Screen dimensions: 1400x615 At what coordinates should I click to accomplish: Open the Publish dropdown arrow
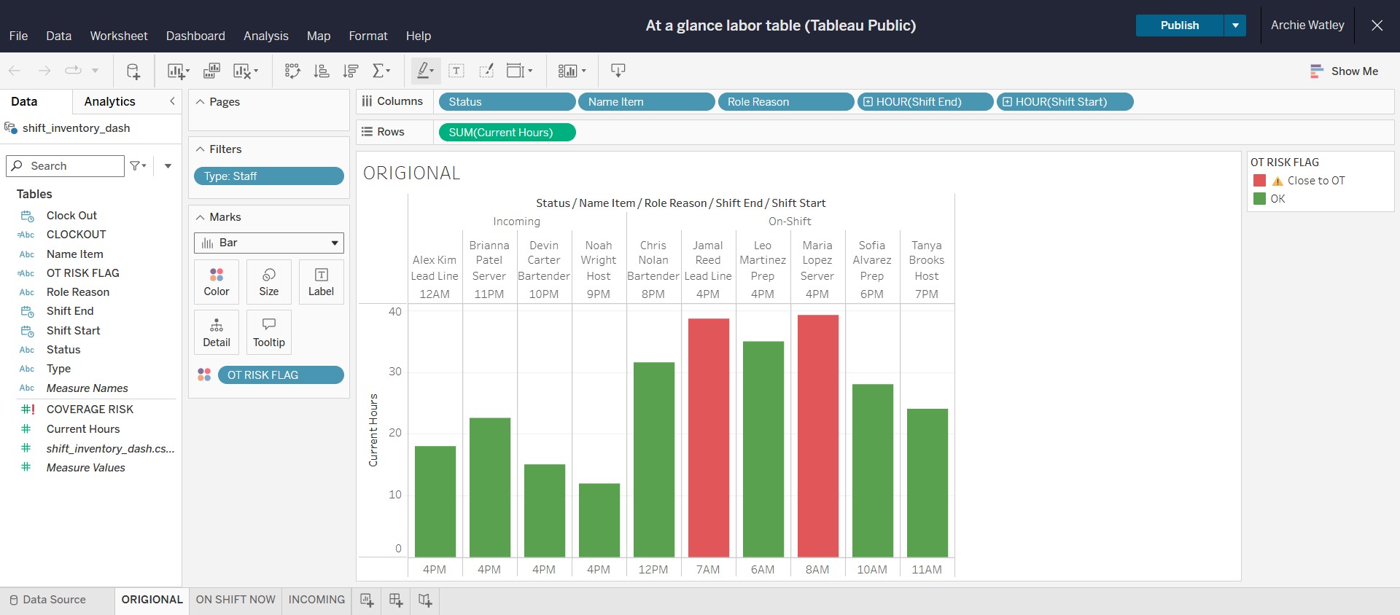click(x=1235, y=26)
